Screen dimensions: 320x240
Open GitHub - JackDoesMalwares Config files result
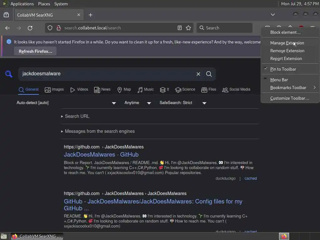coord(153,205)
